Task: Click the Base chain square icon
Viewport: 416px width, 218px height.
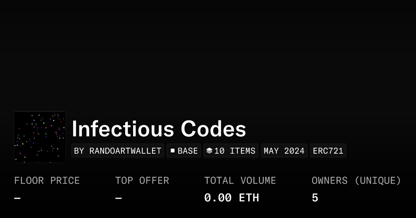Action: [172, 151]
